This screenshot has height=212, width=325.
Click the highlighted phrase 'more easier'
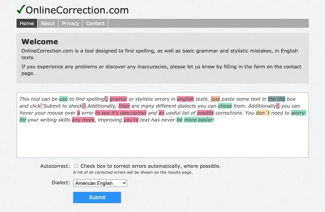coord(198,119)
